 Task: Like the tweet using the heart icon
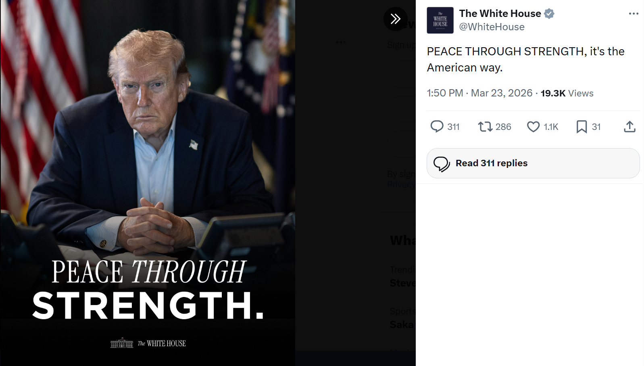pos(533,127)
